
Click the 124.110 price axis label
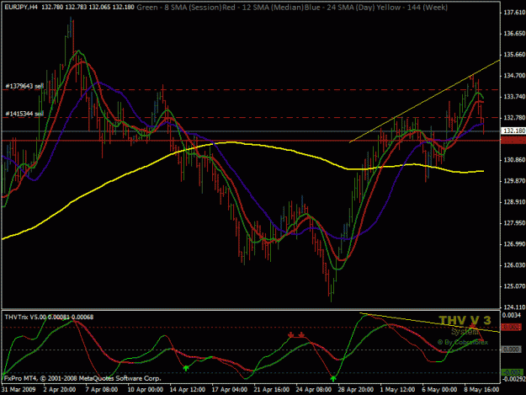514,307
